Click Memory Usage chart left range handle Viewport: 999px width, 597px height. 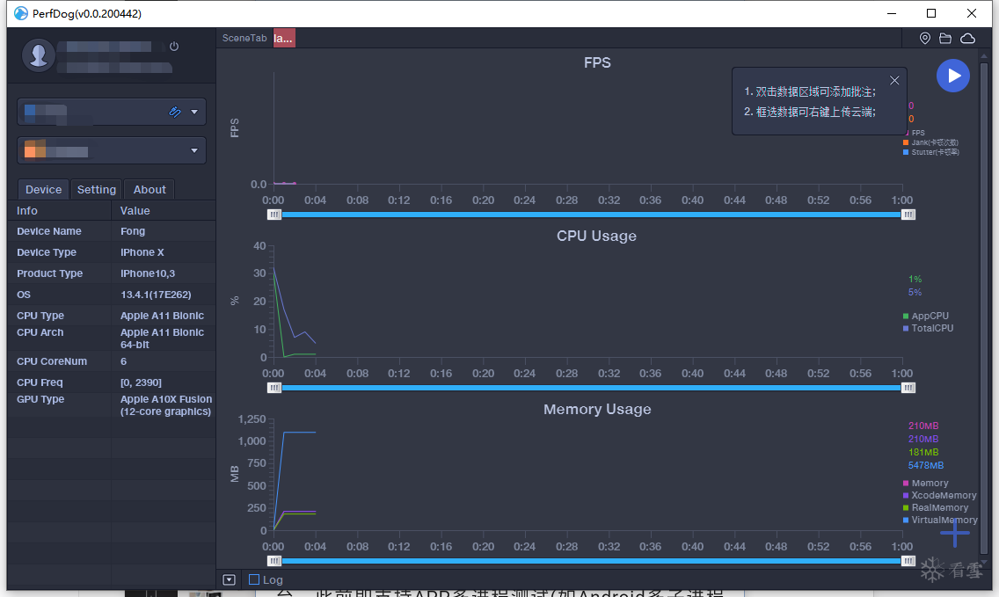tap(274, 561)
